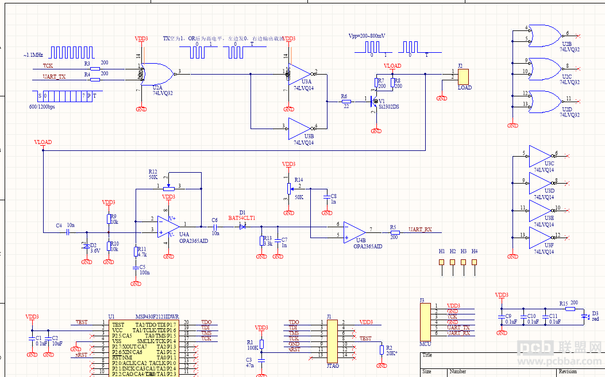The height and width of the screenshot is (377, 605).
Task: Click the "BAT54CLT1" diode label
Action: point(241,218)
